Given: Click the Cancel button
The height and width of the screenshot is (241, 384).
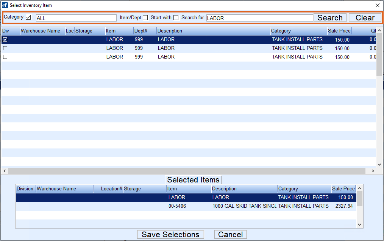Looking at the screenshot, I should tap(231, 235).
